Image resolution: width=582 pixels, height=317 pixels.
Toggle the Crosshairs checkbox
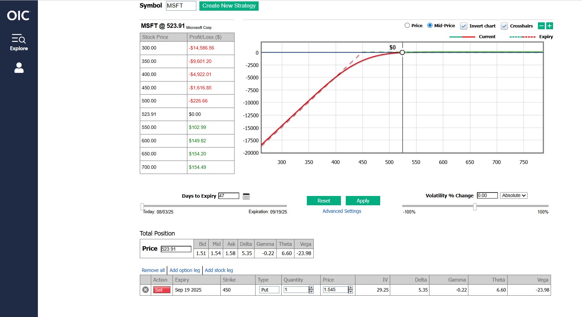(x=505, y=26)
